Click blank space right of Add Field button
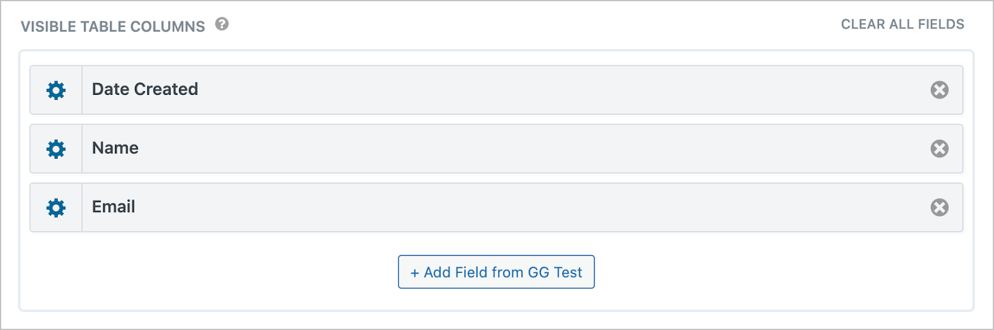 [x=777, y=272]
